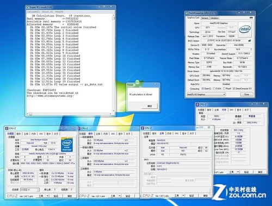Click the Super PI title bar icon
The width and height of the screenshot is (272, 206).
pyautogui.click(x=28, y=8)
